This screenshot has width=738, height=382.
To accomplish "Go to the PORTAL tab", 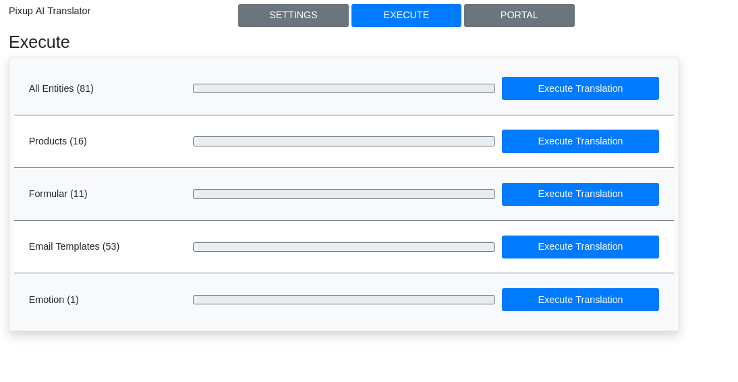I will [519, 15].
